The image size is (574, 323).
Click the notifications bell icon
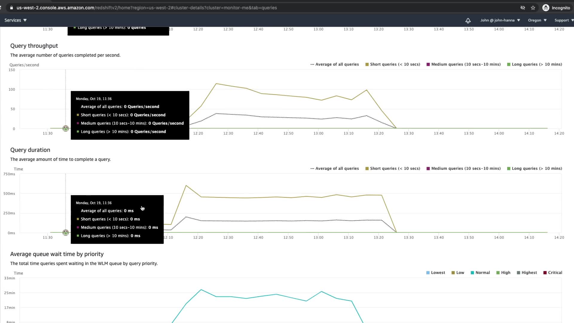(x=468, y=20)
